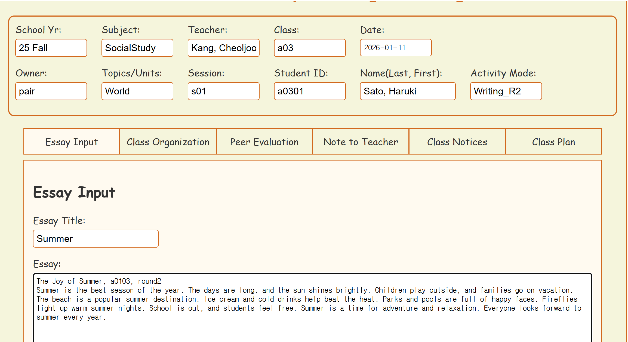Viewport: 628px width, 342px height.
Task: Click the Name field Sato, Haruki
Action: click(x=408, y=91)
